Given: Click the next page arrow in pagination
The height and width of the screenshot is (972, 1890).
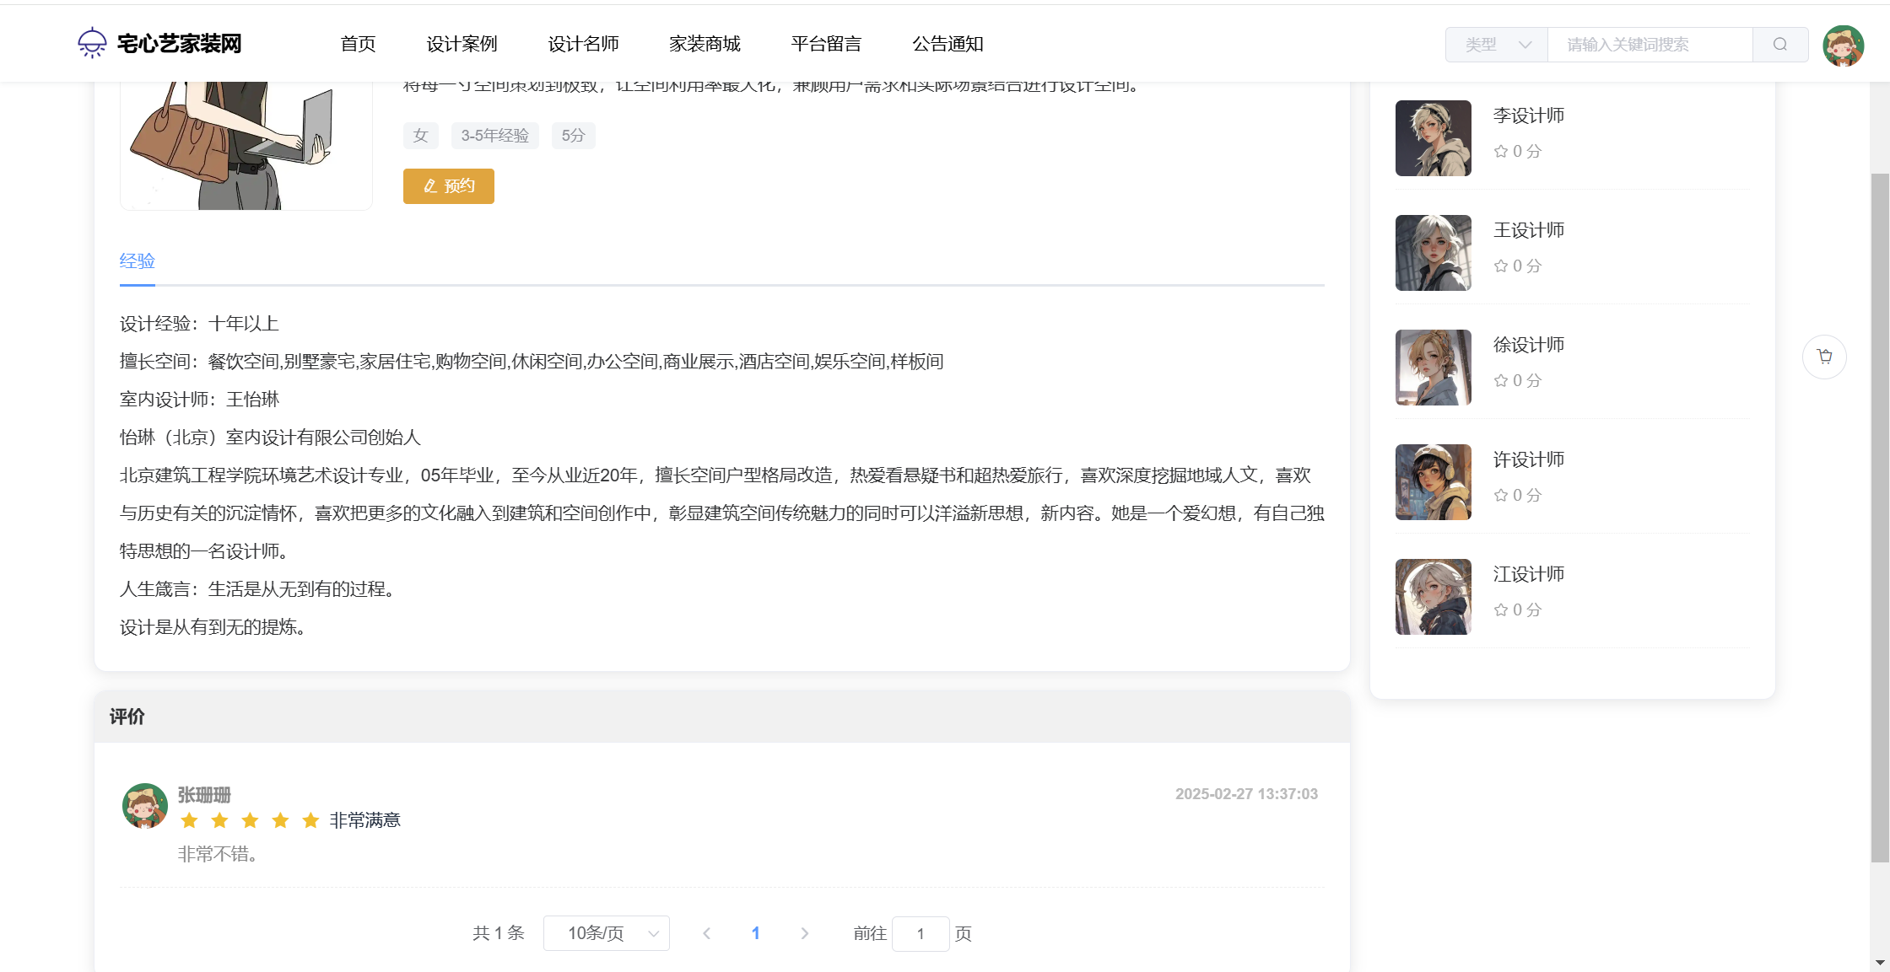Looking at the screenshot, I should 804,933.
